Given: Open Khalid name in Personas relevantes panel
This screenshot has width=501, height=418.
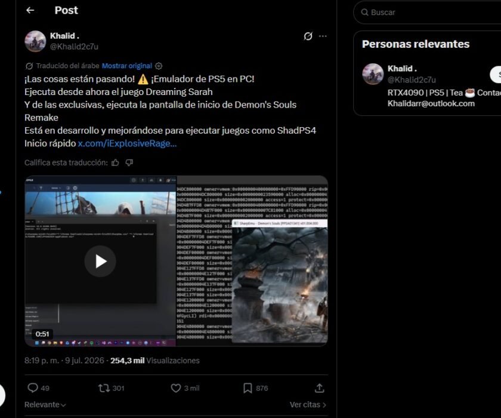Looking at the screenshot, I should 402,69.
